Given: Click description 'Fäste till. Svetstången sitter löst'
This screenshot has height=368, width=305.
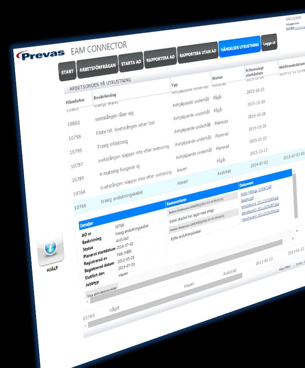Looking at the screenshot, I should 125,128.
